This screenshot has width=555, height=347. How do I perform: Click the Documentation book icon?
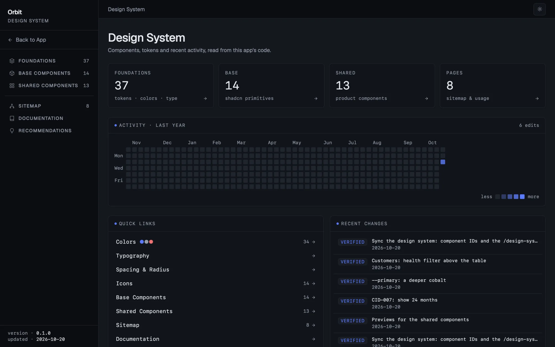click(12, 118)
